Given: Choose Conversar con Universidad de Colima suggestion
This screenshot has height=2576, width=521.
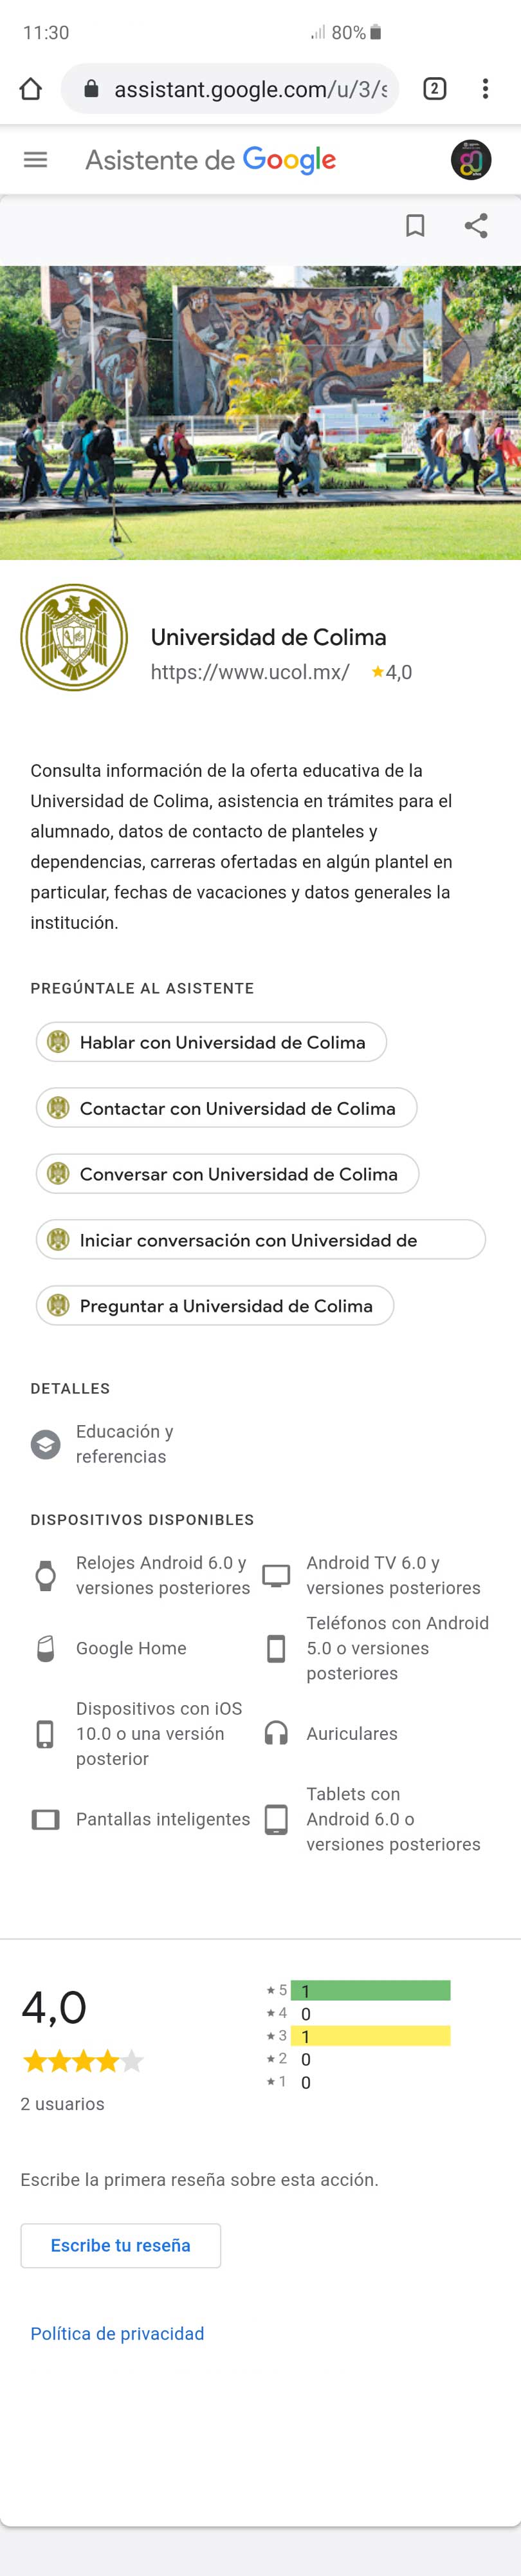Looking at the screenshot, I should 227,1174.
